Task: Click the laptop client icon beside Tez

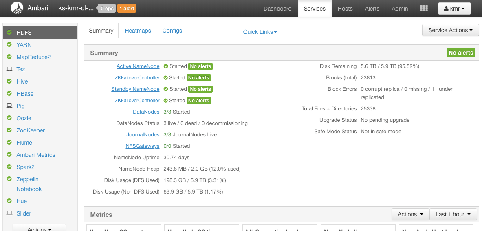Action: coord(9,69)
